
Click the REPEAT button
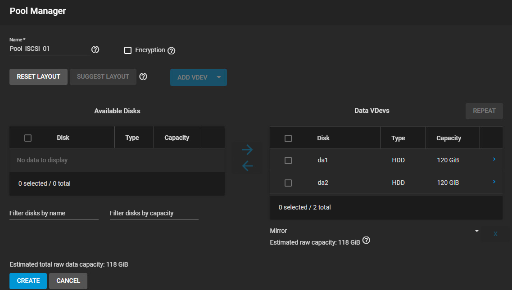pyautogui.click(x=484, y=111)
